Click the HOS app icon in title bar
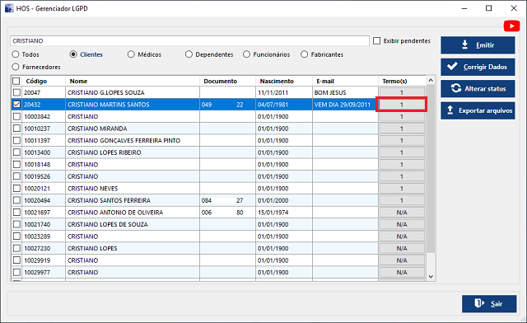Screen dimensions: 527x323 (x=9, y=8)
